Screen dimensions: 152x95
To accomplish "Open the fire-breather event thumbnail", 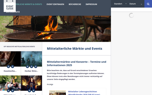I will point(10,83).
